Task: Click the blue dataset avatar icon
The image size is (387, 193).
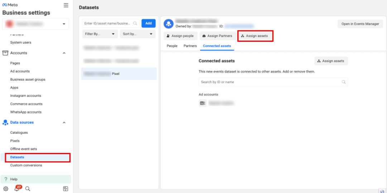Action: coord(168,24)
